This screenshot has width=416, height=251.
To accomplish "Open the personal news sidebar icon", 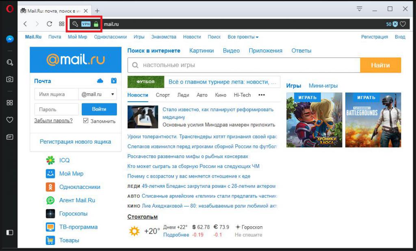I will (10, 137).
